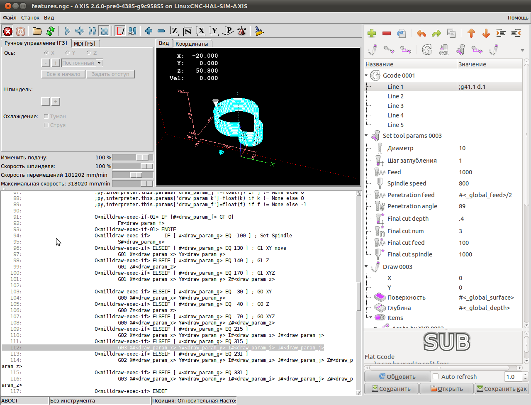Open the Постоянный jog increment dropdown
The width and height of the screenshot is (531, 405).
(x=99, y=63)
